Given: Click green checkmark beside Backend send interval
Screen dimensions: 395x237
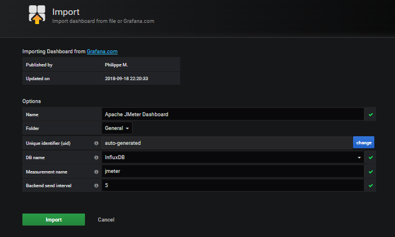Looking at the screenshot, I should coord(370,185).
